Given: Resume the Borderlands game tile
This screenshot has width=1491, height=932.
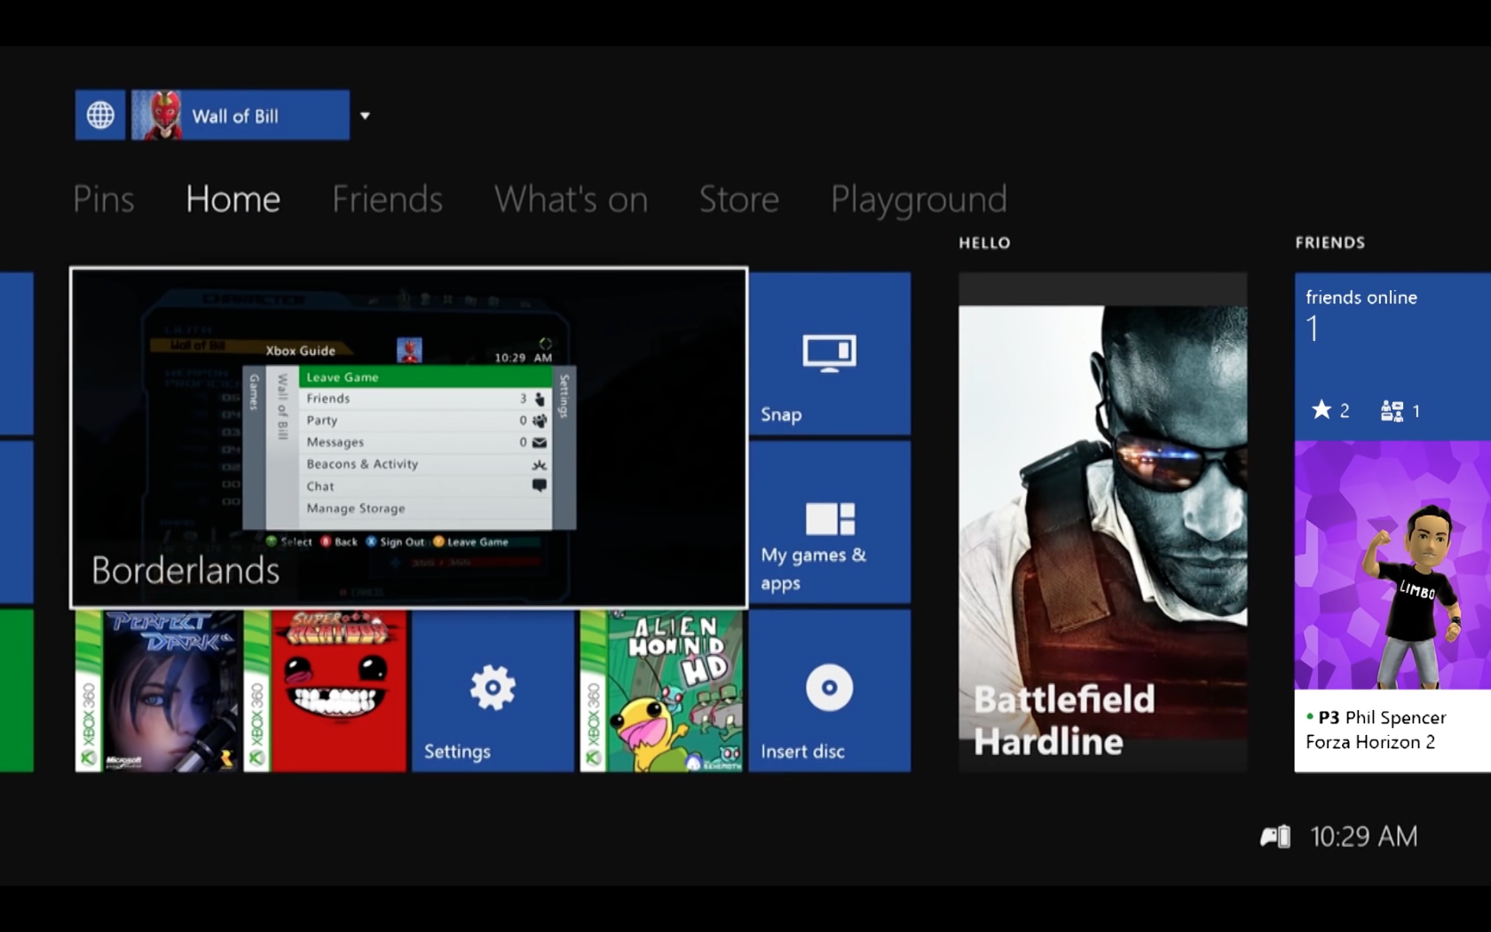Looking at the screenshot, I should (408, 438).
